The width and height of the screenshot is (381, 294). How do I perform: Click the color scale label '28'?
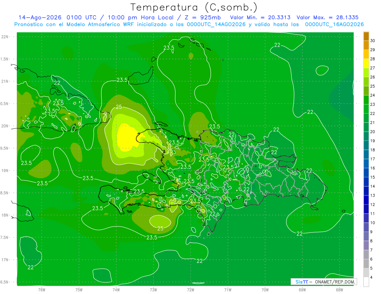tap(373, 59)
